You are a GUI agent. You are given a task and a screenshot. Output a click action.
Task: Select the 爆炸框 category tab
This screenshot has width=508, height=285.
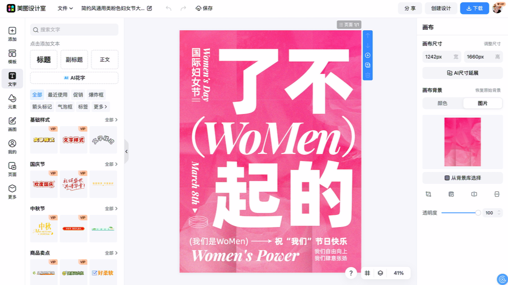(x=96, y=95)
